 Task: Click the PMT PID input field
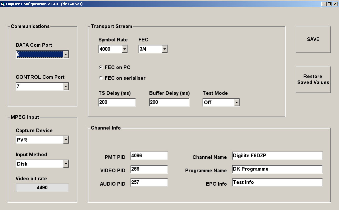[149, 156]
